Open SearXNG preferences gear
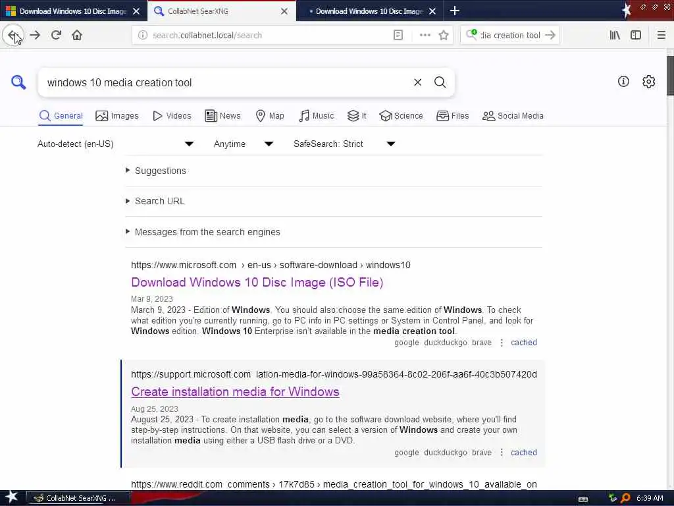This screenshot has width=674, height=506. [648, 81]
